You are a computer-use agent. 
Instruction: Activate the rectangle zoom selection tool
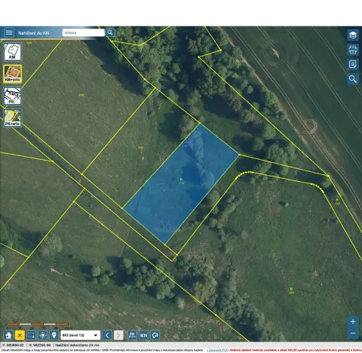coord(31,335)
